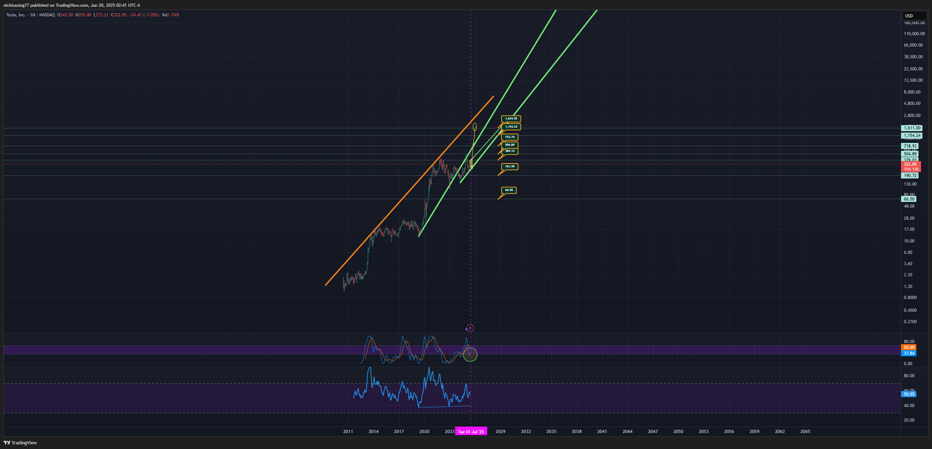Click the orange 60.60 indicator value label
Screen dimensions: 932x449
pyautogui.click(x=909, y=347)
